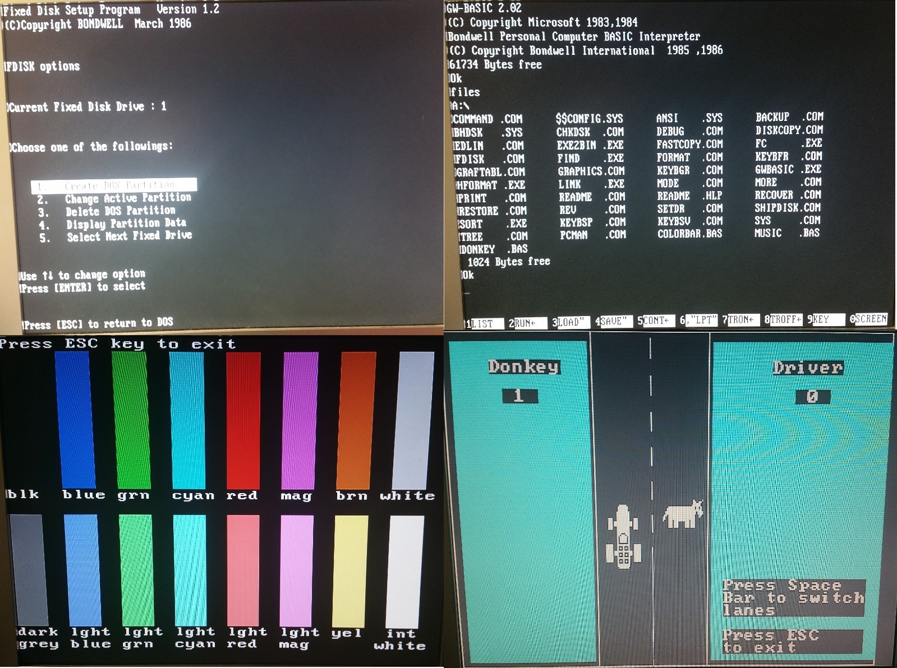
Task: Click the lght grn color bar
Action: [x=137, y=570]
